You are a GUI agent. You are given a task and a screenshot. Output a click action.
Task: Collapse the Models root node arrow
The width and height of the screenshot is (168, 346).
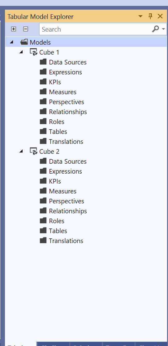pos(12,42)
